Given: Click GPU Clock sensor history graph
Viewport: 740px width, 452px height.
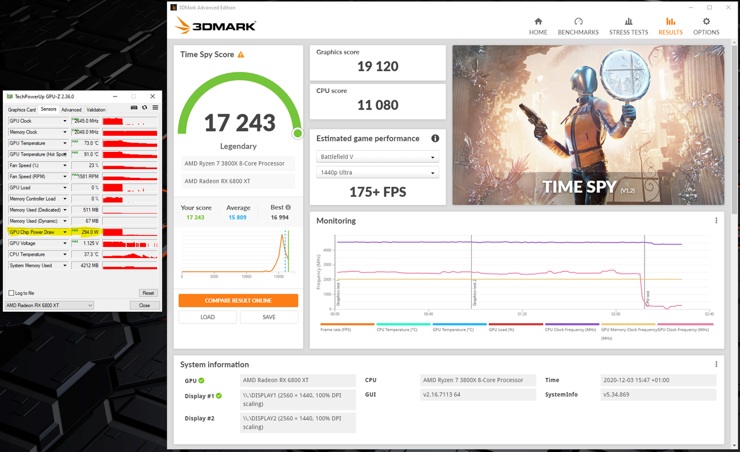Looking at the screenshot, I should [x=129, y=121].
